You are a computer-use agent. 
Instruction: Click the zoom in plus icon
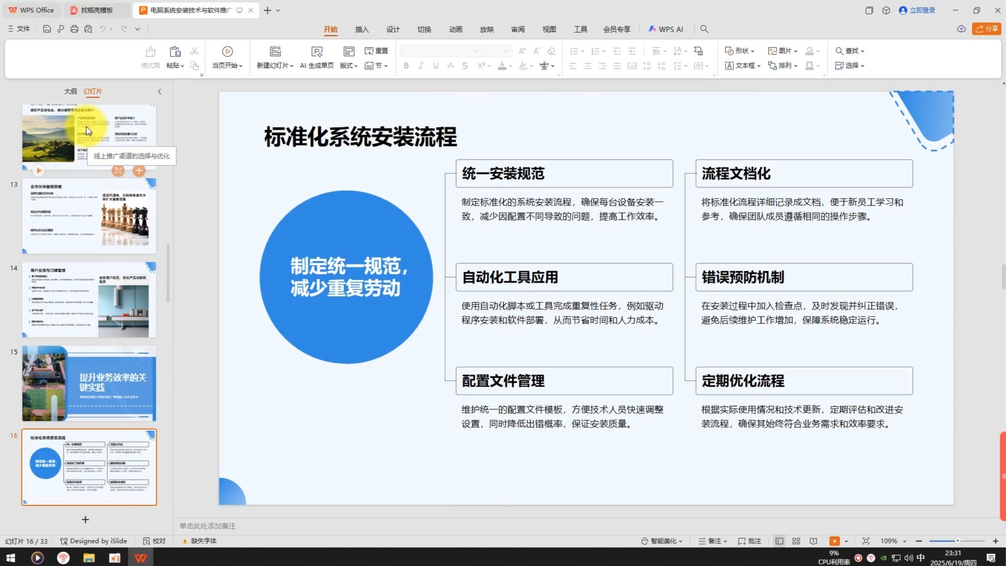(995, 541)
